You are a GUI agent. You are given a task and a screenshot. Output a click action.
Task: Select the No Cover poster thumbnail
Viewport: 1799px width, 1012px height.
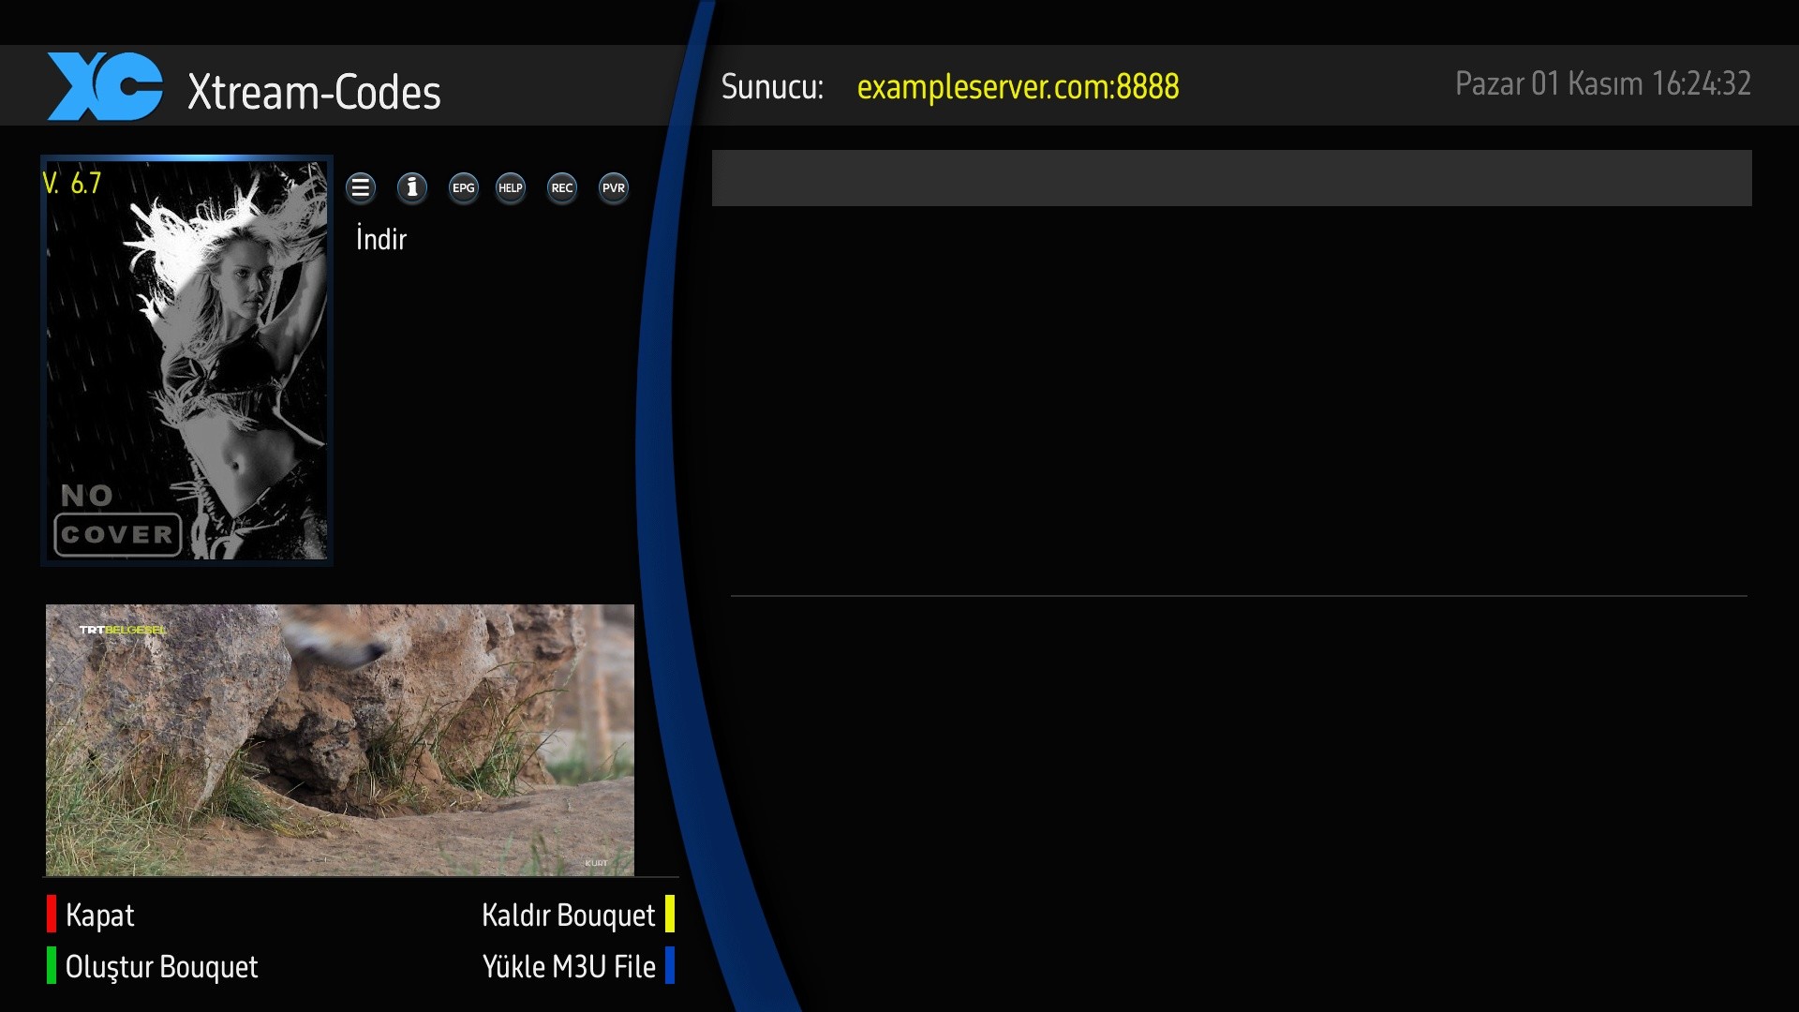(x=187, y=361)
